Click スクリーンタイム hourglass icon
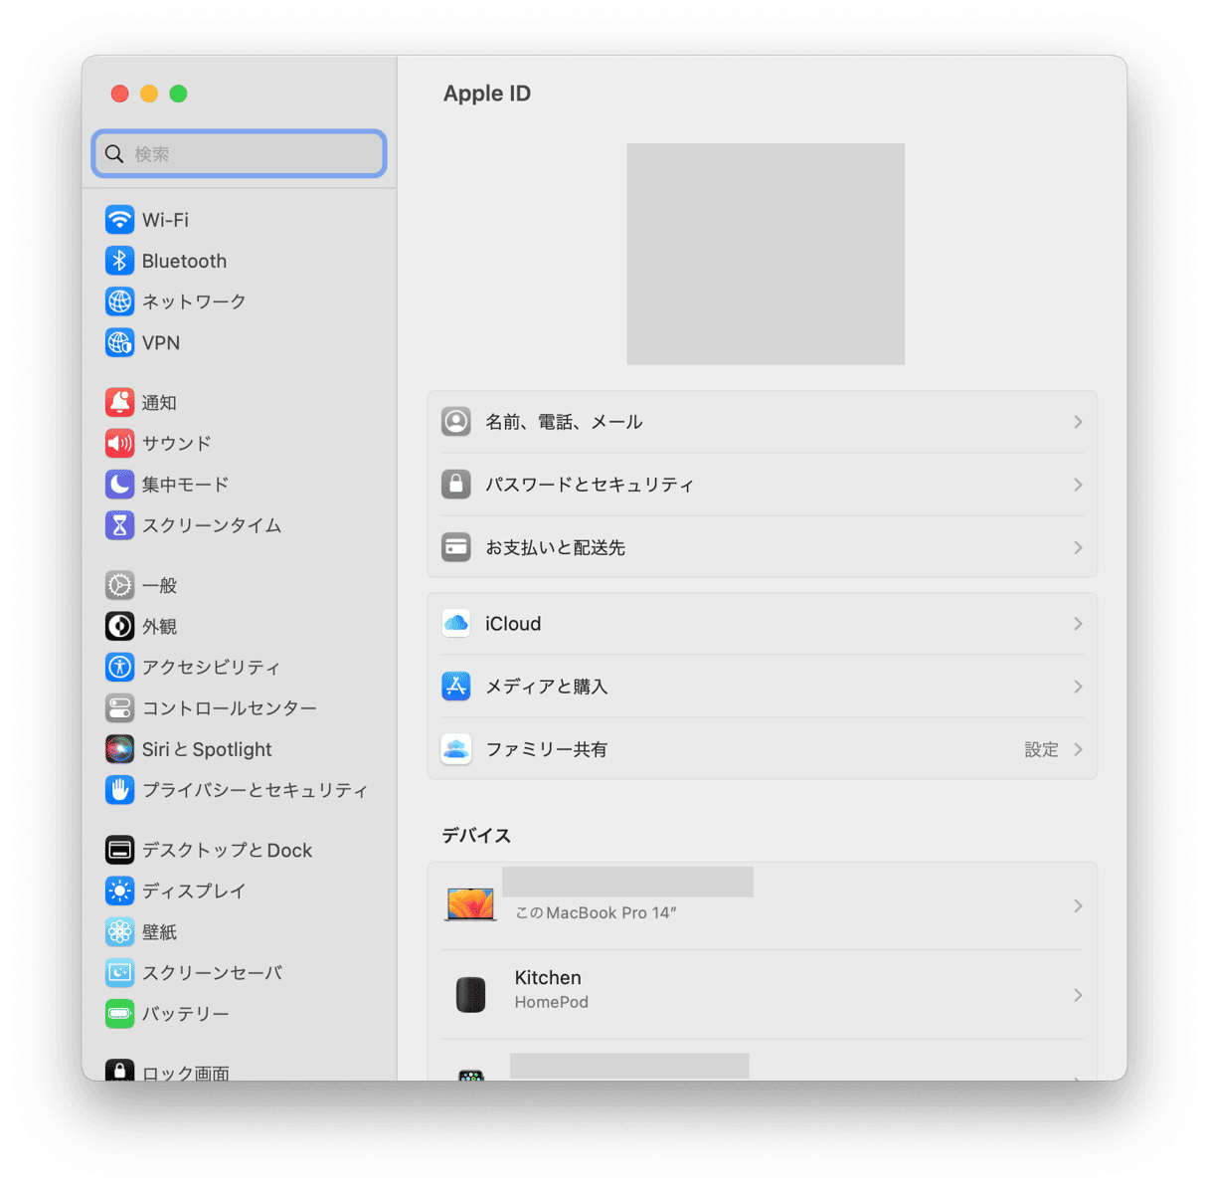Screen dimensions: 1209x1189 coord(119,524)
